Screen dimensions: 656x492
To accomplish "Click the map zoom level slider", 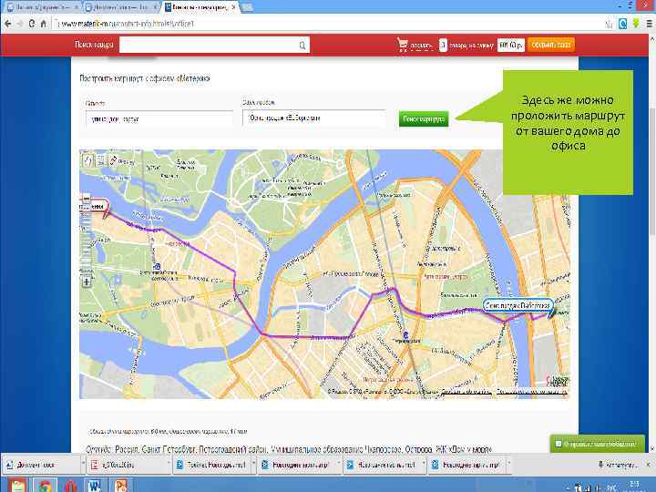I will 87,240.
